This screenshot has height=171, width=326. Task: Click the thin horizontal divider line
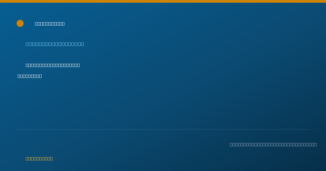163,129
